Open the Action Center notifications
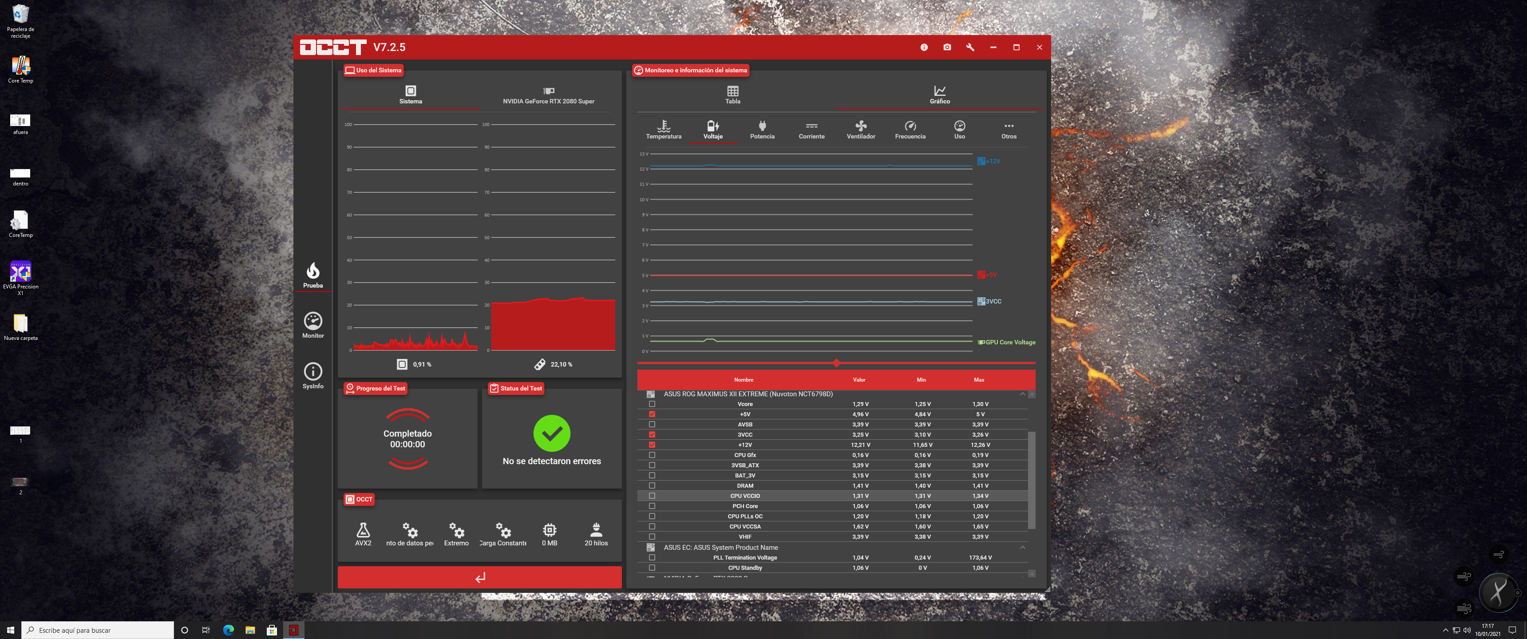1527x639 pixels. (x=1512, y=630)
